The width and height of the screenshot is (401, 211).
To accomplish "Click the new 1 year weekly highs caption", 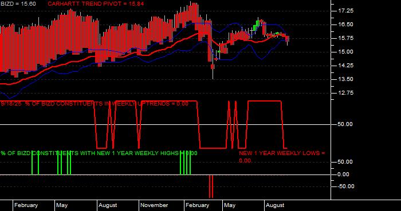I will (99, 153).
